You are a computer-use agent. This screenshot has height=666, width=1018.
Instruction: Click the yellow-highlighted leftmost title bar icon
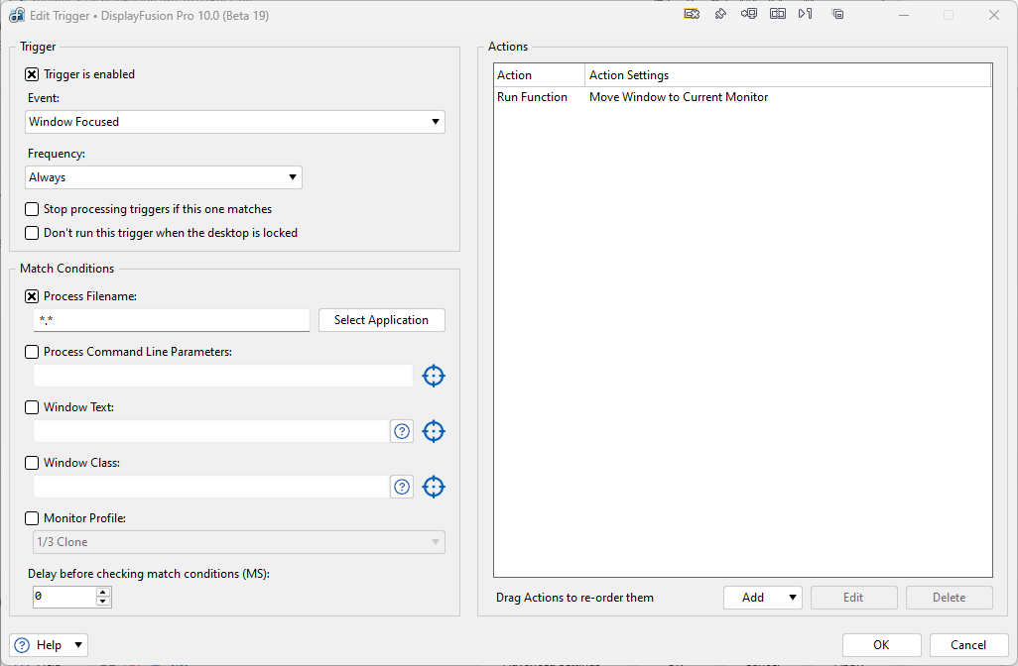[693, 14]
